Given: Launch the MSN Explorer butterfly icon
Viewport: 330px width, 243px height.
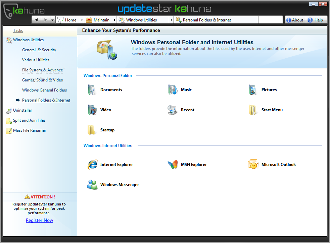Looking at the screenshot, I should click(173, 165).
